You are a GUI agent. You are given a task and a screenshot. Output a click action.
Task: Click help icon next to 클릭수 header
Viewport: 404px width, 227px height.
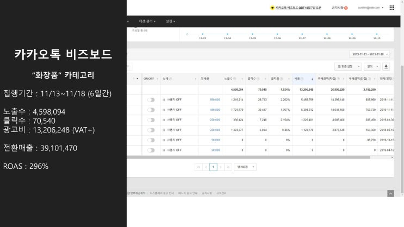(258, 79)
